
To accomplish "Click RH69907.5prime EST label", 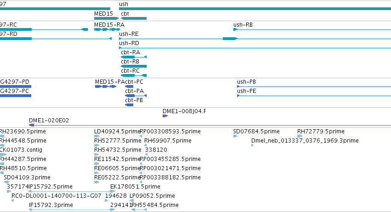I will [168, 141].
